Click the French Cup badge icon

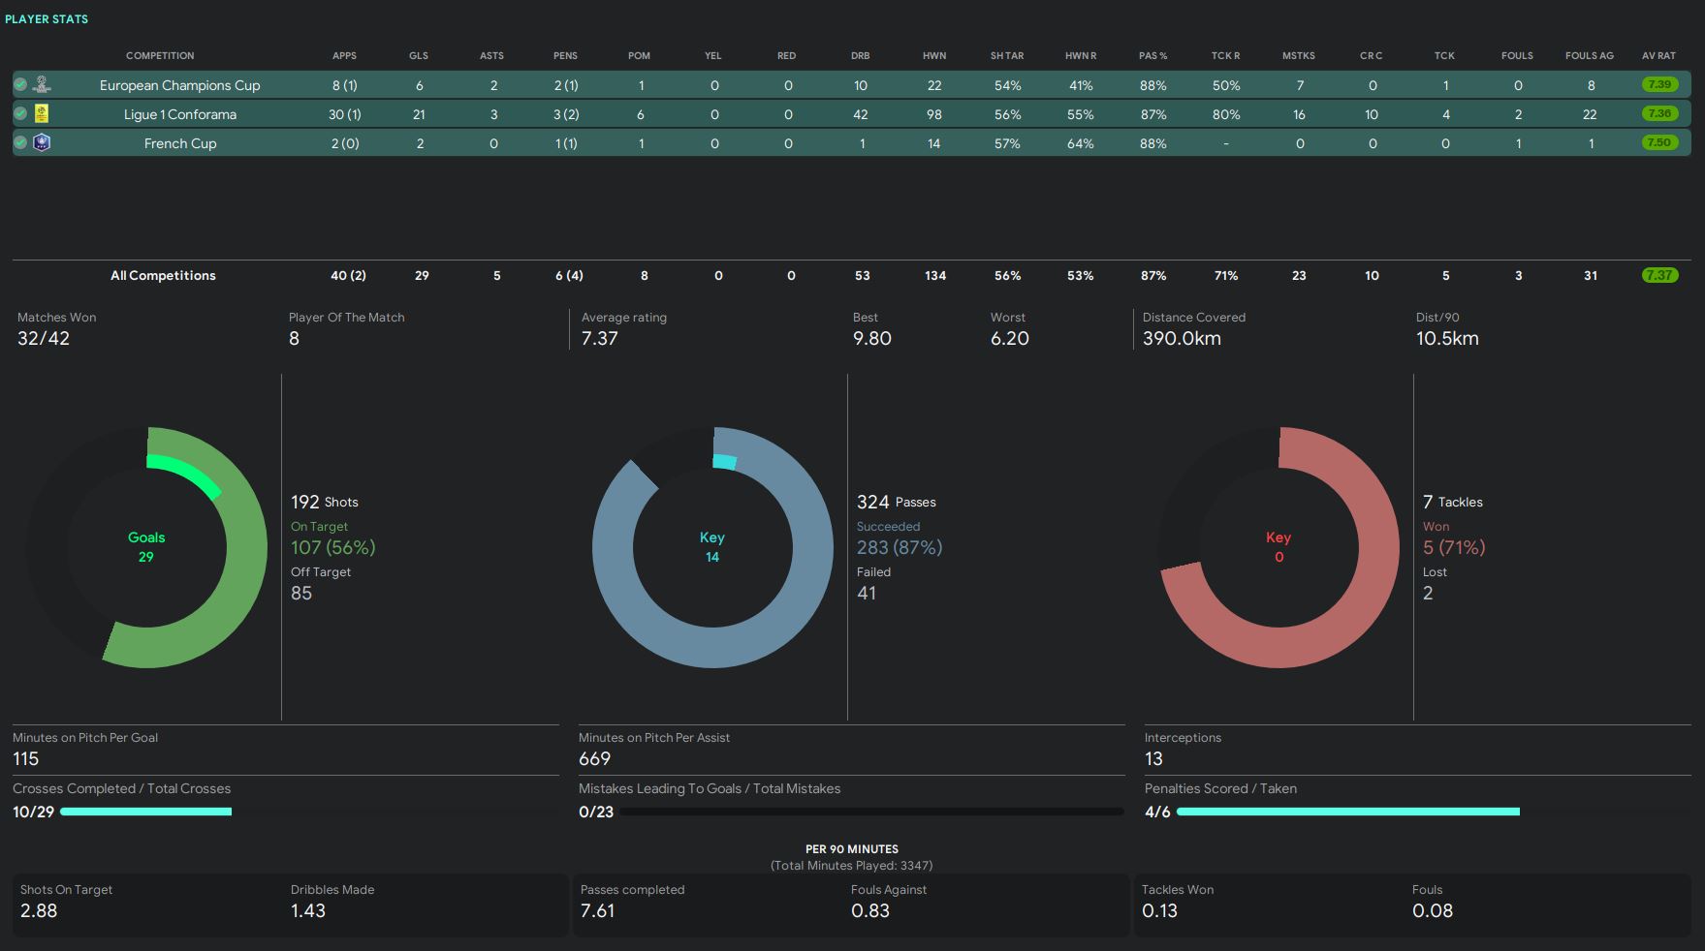coord(42,142)
